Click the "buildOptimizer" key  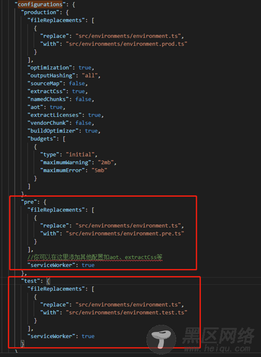pos(53,131)
